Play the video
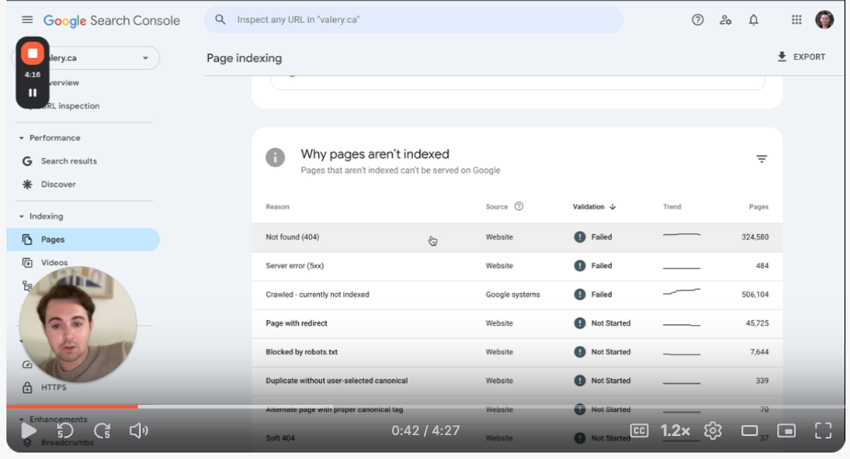 [29, 431]
